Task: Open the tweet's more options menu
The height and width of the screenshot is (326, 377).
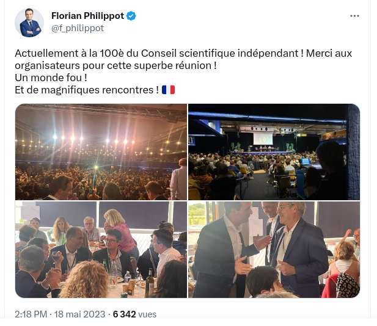Action: click(x=354, y=16)
